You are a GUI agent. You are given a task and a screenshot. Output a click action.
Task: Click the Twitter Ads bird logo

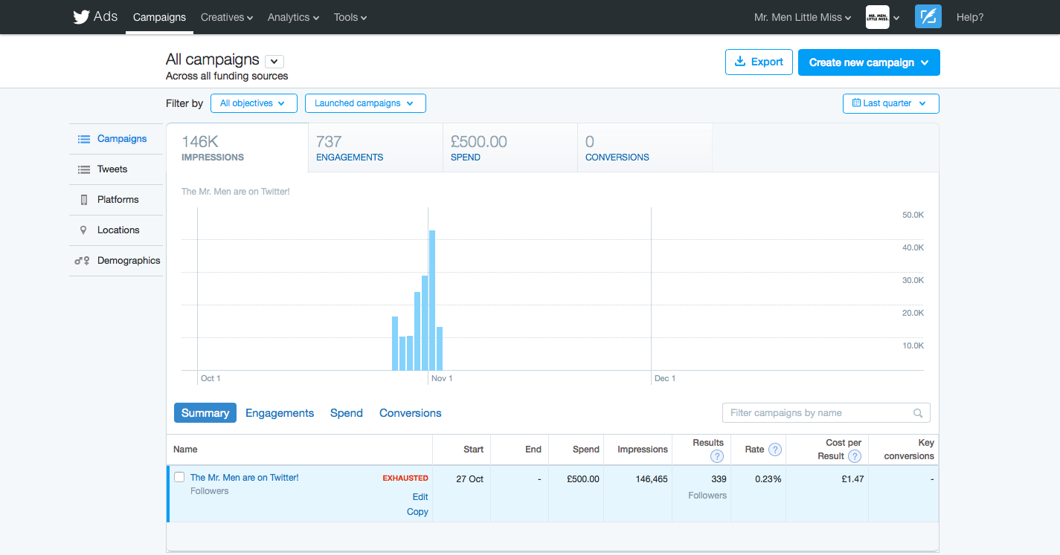click(x=81, y=17)
